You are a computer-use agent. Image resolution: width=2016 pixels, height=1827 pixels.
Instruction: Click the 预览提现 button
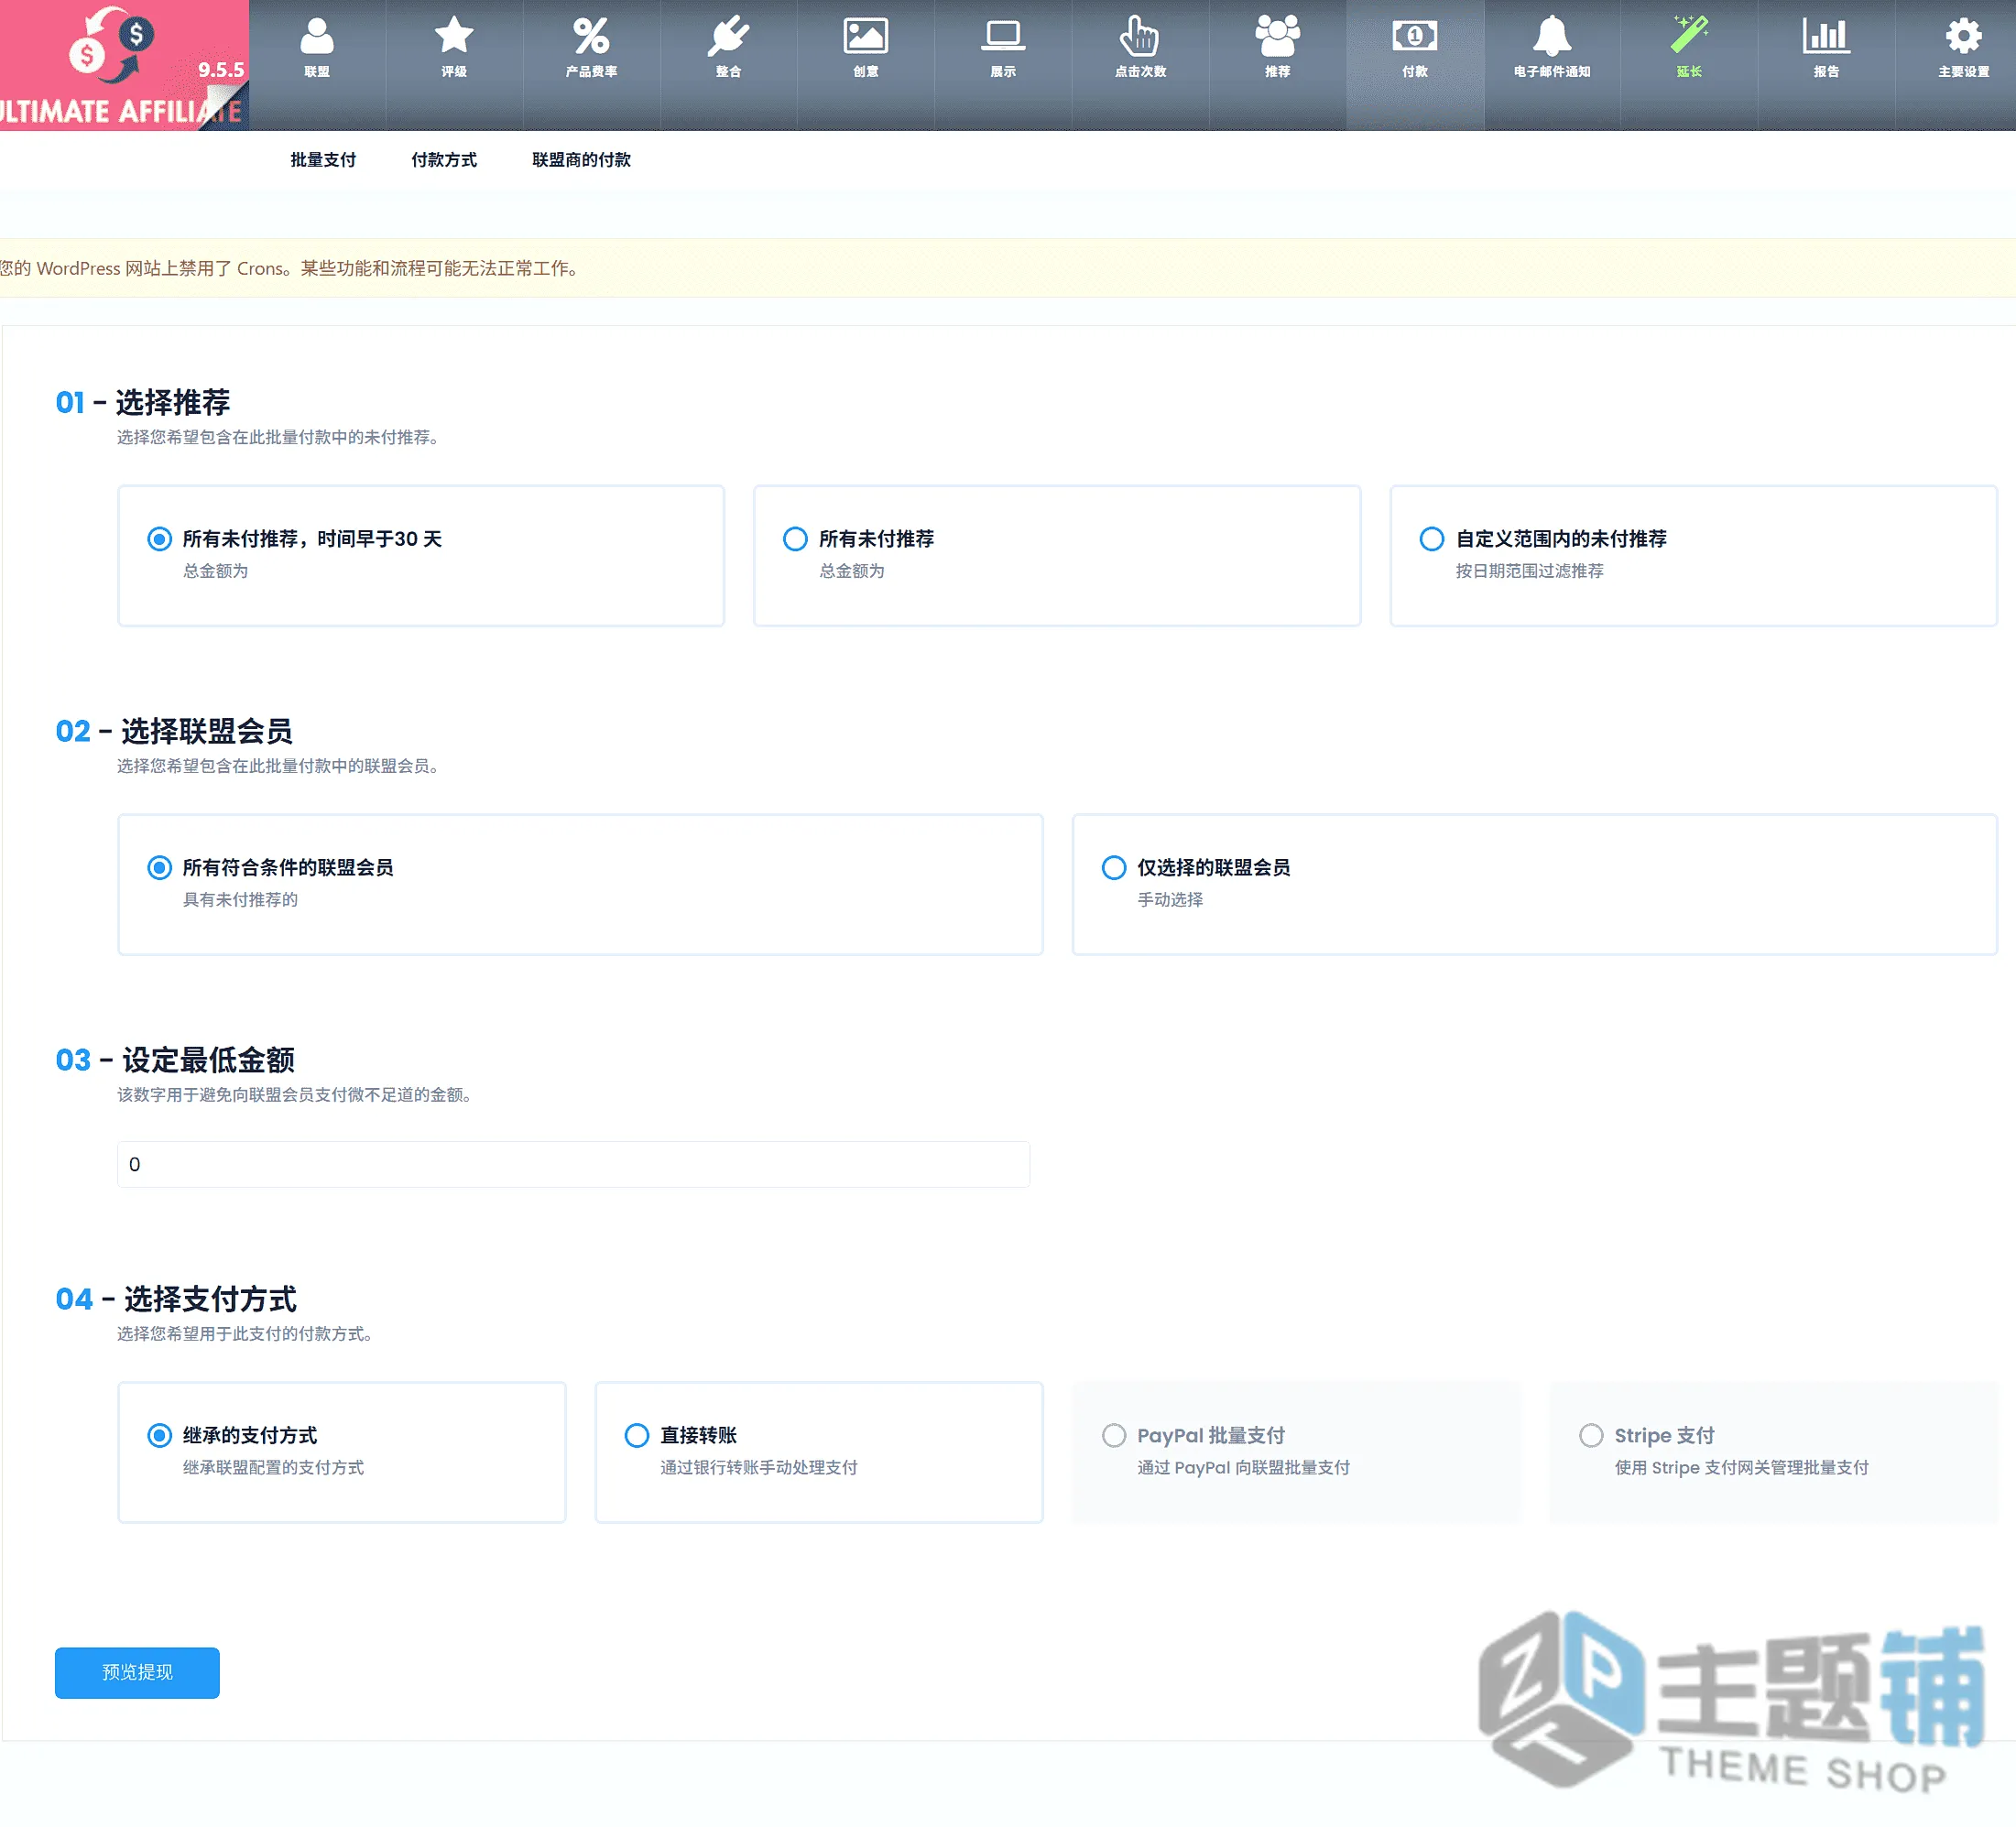pyautogui.click(x=137, y=1673)
